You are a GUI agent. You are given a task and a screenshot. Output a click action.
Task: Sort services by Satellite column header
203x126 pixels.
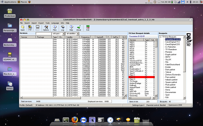72,37
